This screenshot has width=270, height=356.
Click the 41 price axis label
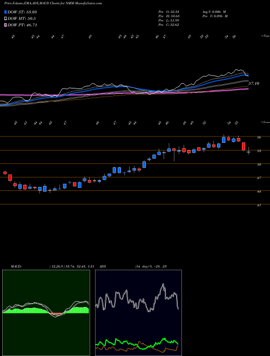[x=259, y=206]
